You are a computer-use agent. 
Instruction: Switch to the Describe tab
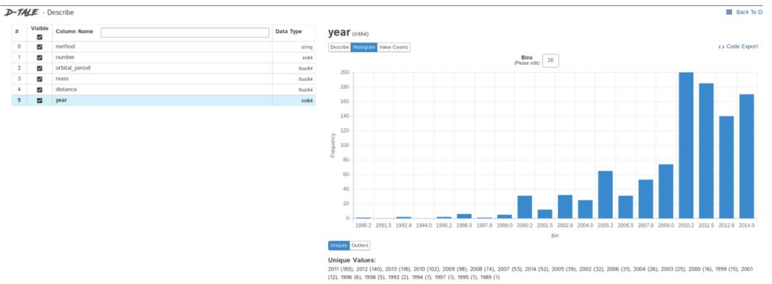(x=339, y=47)
